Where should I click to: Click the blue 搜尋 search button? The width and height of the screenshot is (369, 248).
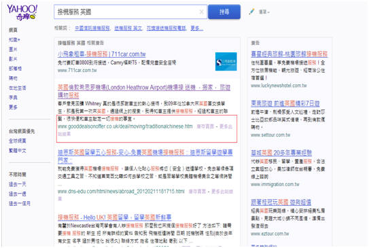tap(224, 12)
